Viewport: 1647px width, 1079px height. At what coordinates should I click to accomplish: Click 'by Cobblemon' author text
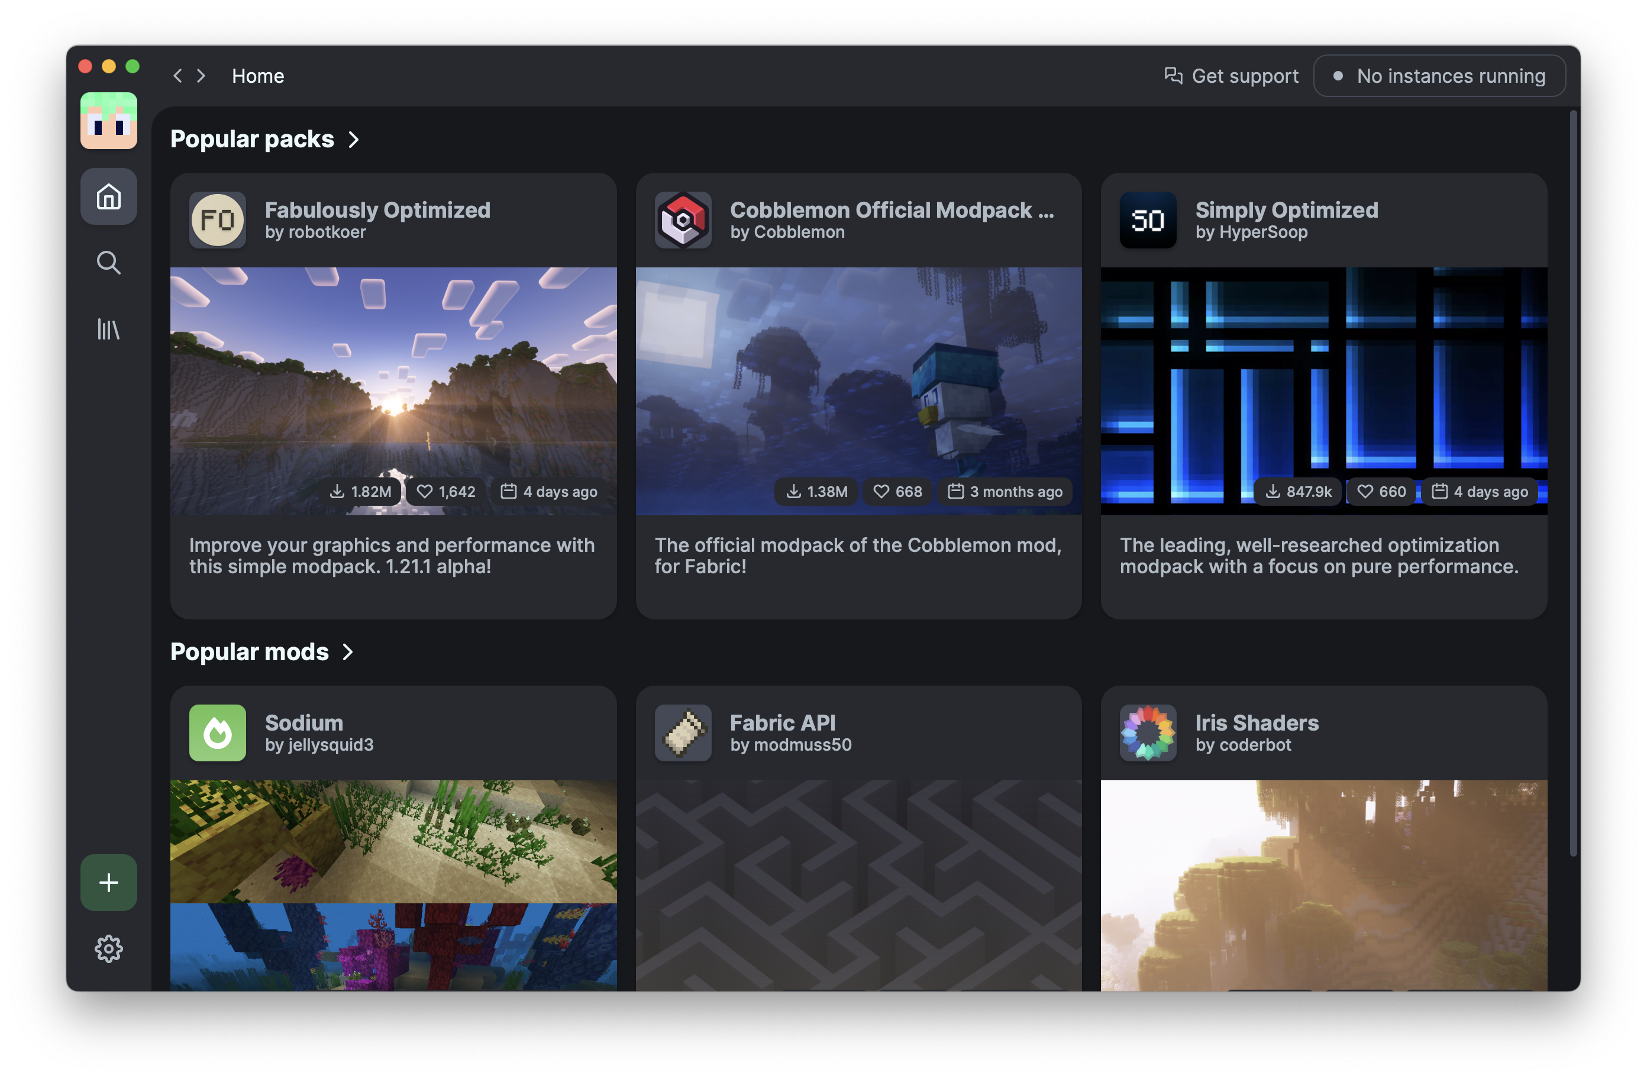coord(787,232)
